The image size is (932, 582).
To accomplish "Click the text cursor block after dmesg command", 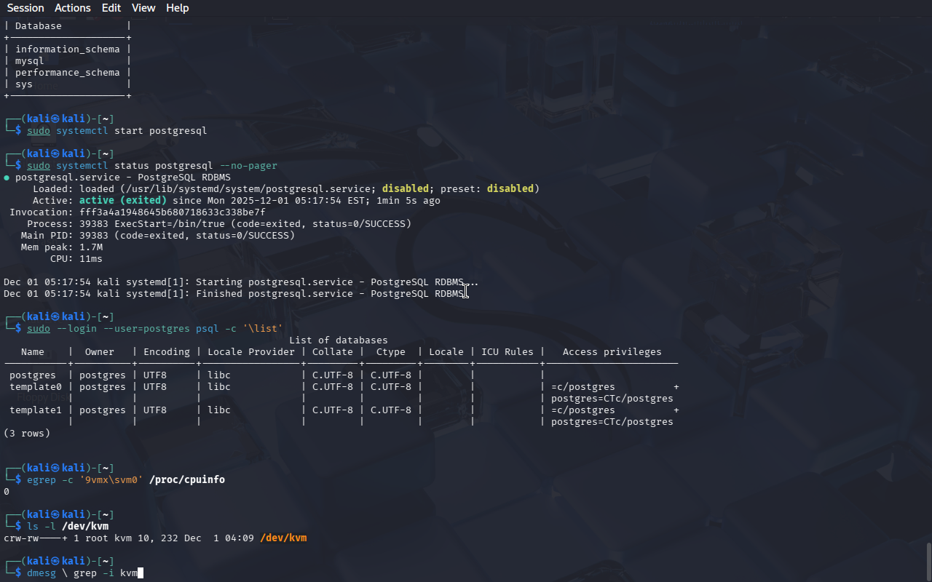I will pyautogui.click(x=141, y=573).
